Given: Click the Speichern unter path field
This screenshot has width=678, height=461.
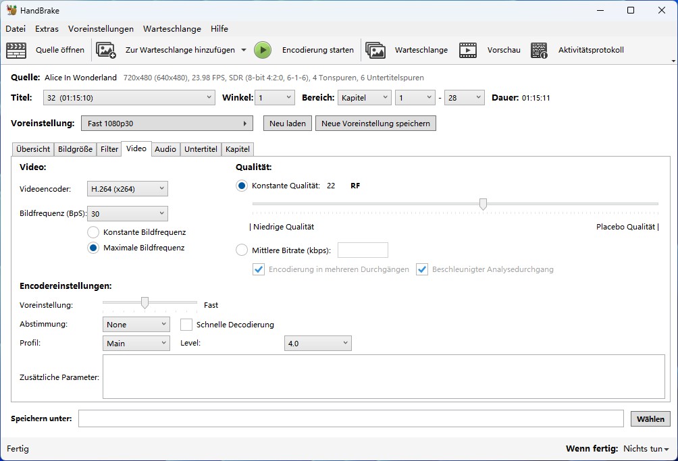Looking at the screenshot, I should click(x=351, y=418).
